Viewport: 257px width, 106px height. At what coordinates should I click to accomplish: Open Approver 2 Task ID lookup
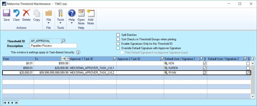(x=162, y=59)
